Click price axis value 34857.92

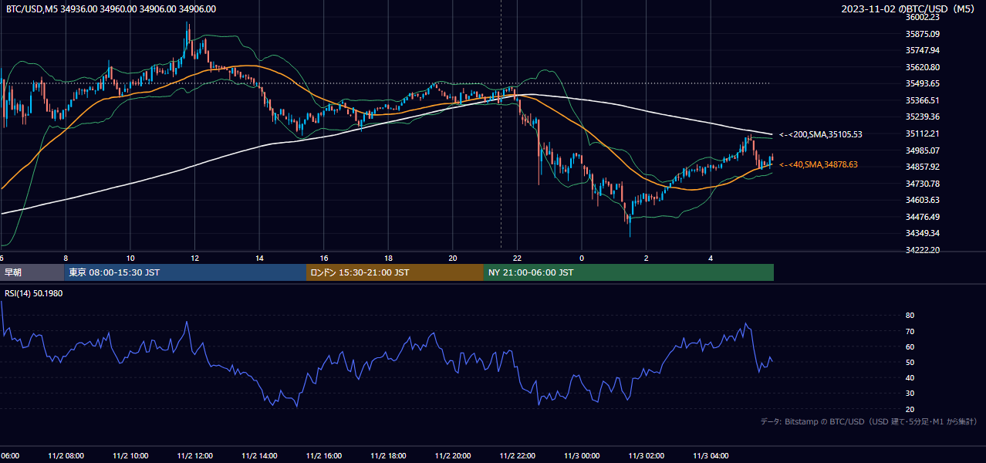(923, 167)
